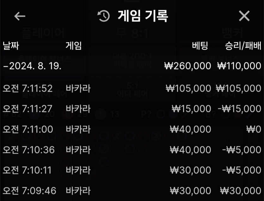Screen dimensions: 264x201
Task: Click the 게임 column header
Action: [x=74, y=46]
